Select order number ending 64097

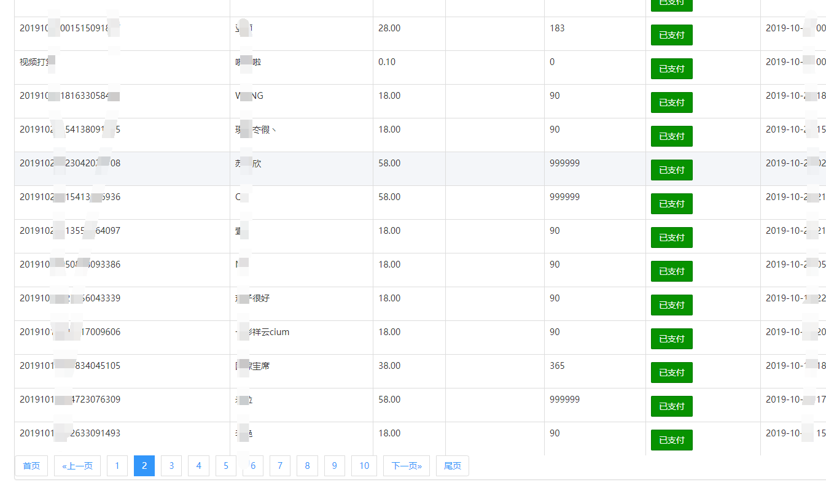tap(70, 231)
